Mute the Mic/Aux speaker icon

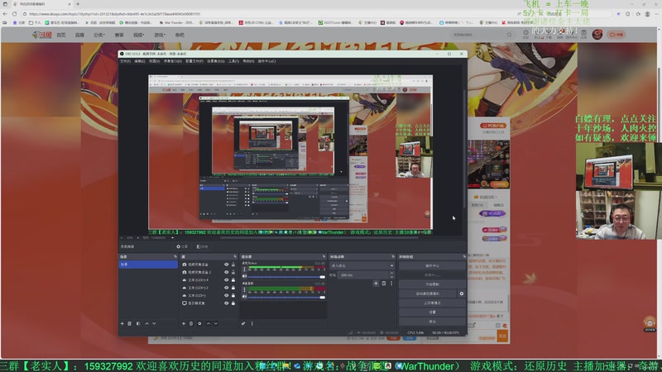(244, 277)
